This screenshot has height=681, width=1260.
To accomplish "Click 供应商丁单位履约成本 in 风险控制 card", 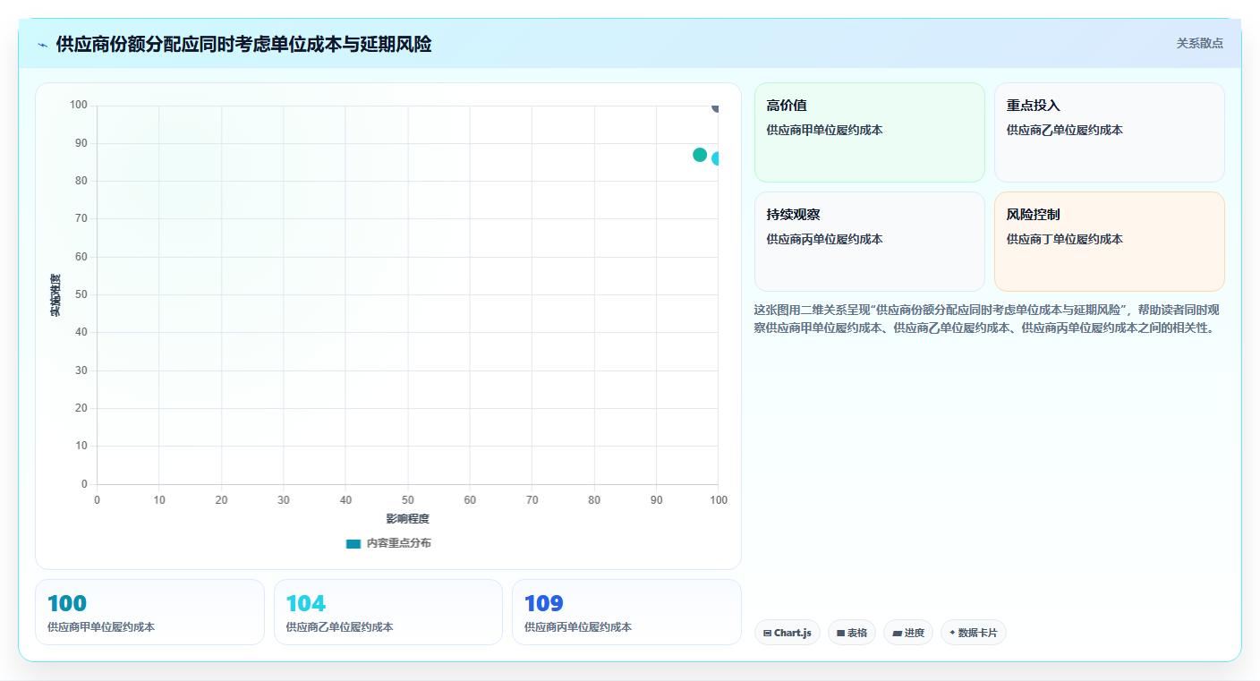I will (1064, 239).
